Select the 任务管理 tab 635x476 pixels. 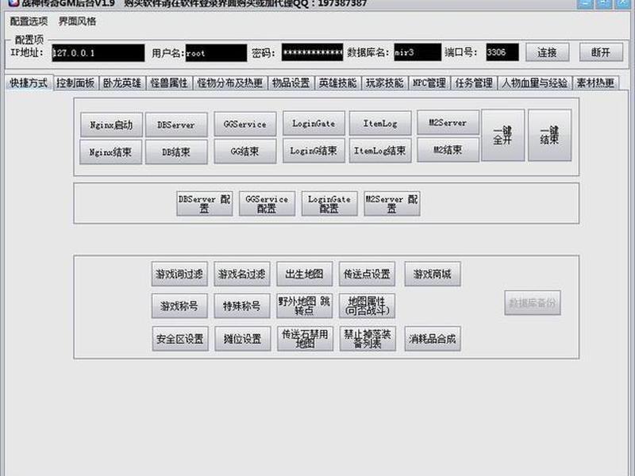tap(474, 83)
